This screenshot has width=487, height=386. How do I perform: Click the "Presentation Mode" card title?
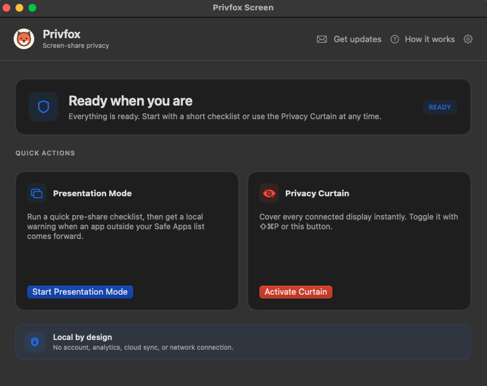point(92,194)
